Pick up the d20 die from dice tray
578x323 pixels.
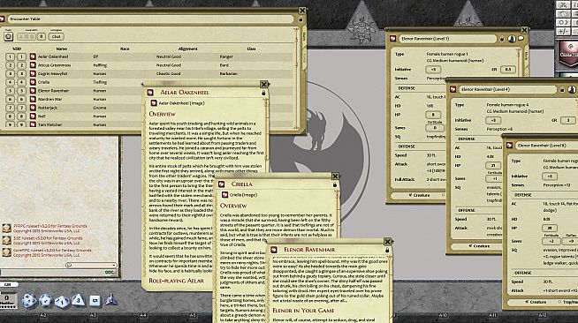pyautogui.click(x=29, y=300)
